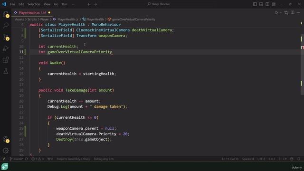Open the Run menu
The image size is (304, 171).
(x=65, y=4)
